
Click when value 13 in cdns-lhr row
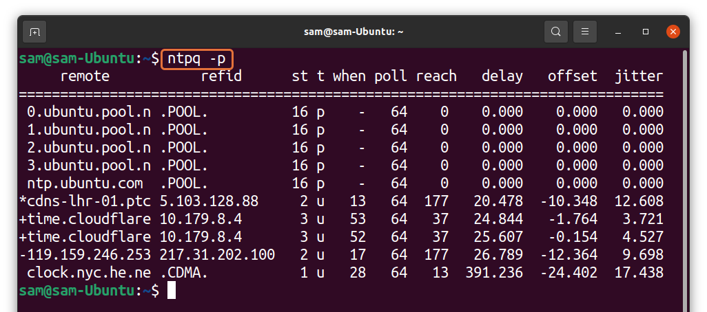[358, 201]
